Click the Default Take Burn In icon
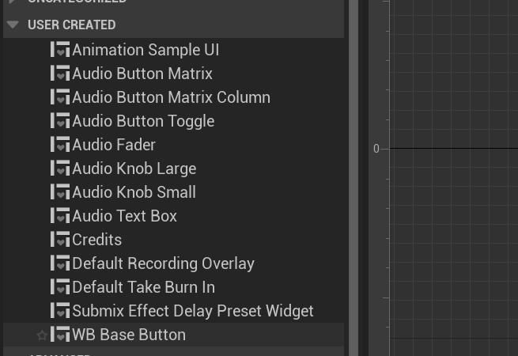518x356 pixels. [60, 287]
